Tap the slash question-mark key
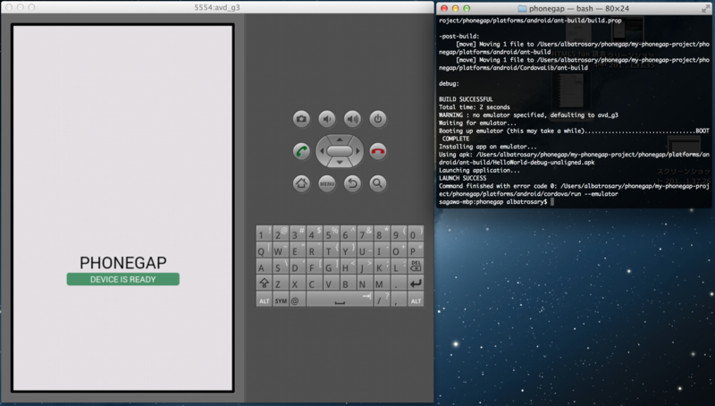This screenshot has width=715, height=406. click(x=383, y=300)
